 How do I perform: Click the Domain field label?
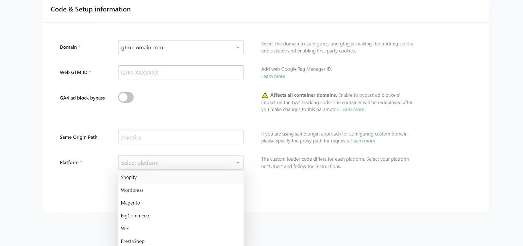tap(68, 47)
